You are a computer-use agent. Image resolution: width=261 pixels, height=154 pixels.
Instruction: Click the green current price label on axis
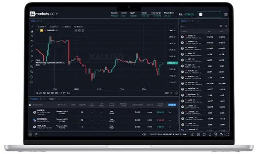(172, 63)
